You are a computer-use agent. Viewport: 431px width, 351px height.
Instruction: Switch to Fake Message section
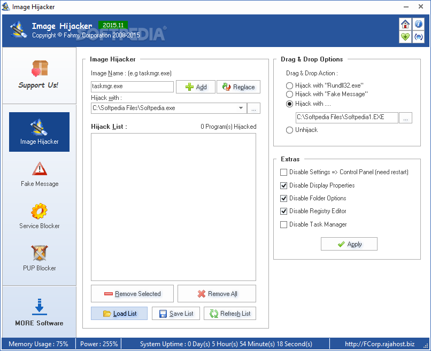40,174
